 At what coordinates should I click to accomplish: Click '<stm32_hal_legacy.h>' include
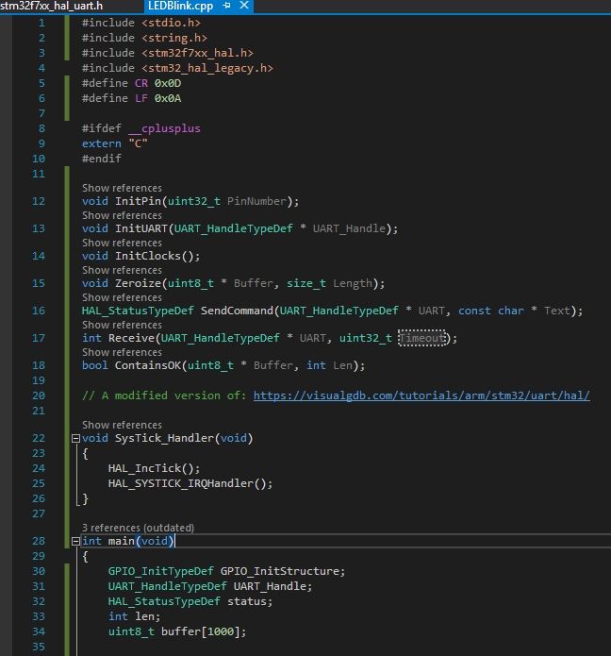coord(207,68)
